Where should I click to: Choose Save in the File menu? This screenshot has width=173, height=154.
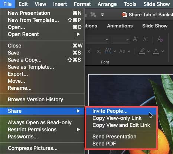(42, 53)
